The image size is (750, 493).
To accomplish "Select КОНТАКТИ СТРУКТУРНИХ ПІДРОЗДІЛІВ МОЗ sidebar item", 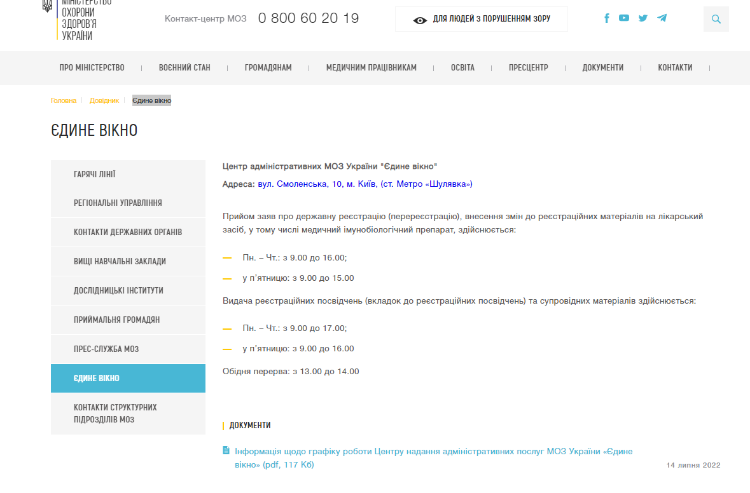I will [x=128, y=414].
